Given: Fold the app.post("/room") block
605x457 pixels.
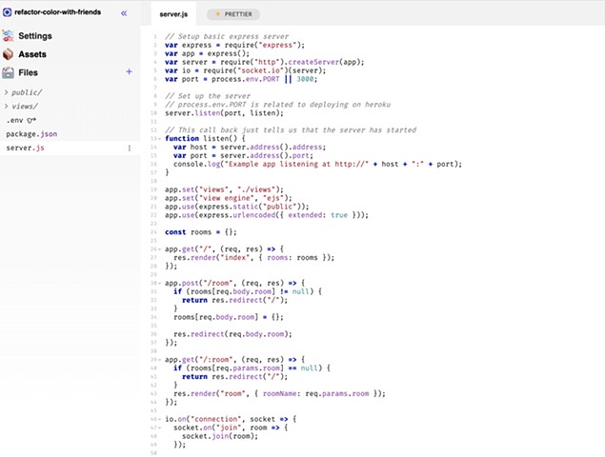Looking at the screenshot, I should click(159, 283).
